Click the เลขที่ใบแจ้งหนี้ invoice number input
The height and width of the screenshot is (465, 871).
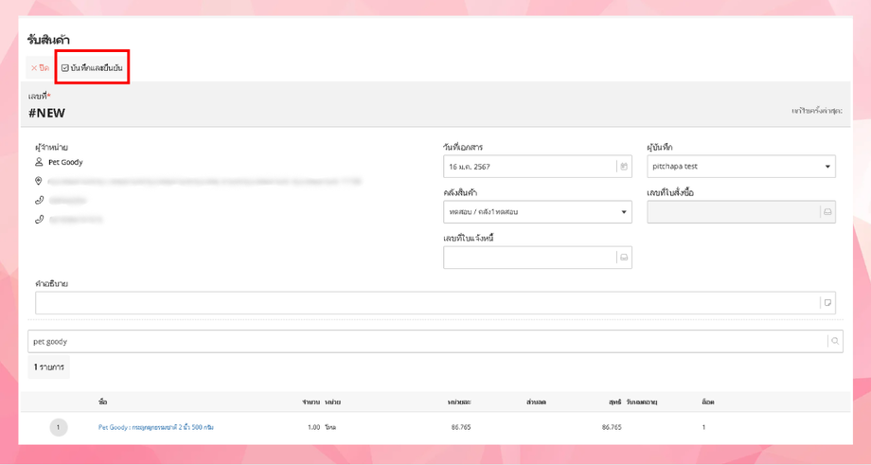[528, 258]
